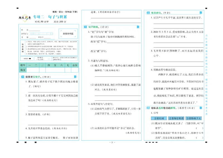Click the 满分:100分 label
223x158 pixels.
click(60, 22)
